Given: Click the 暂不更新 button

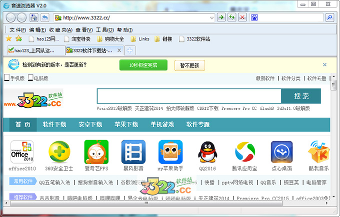Looking at the screenshot, I should tap(189, 65).
